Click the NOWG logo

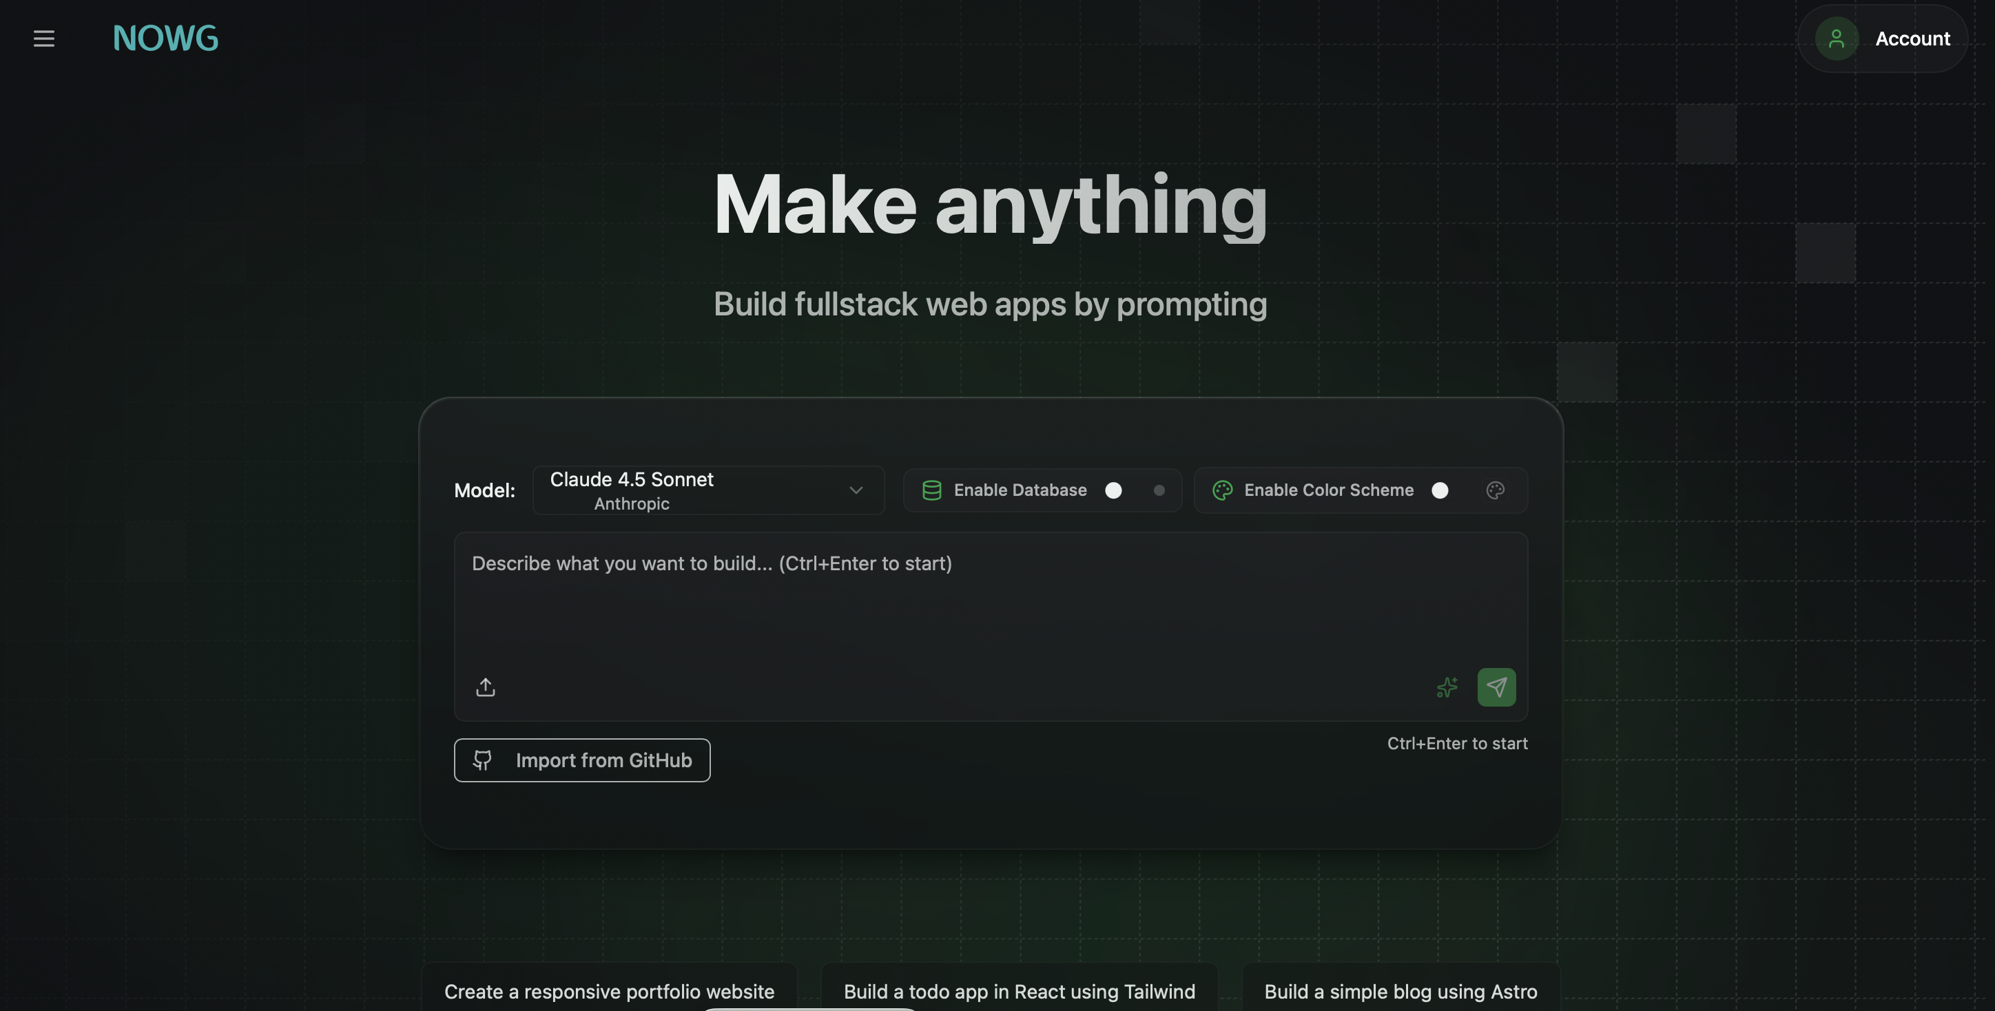coord(165,37)
